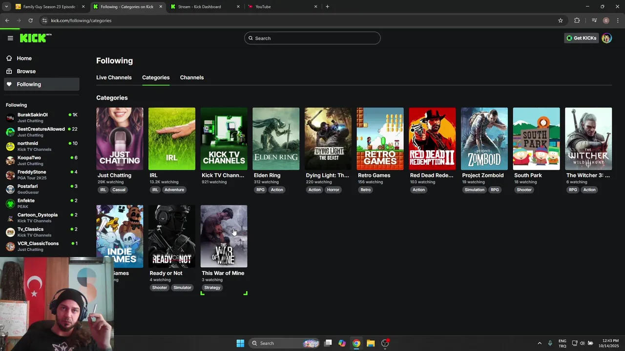The height and width of the screenshot is (351, 625).
Task: Open the hamburger menu icon
Action: click(10, 38)
